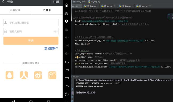Click the line head='com.hiapk.marketpho:id/person_center_btn'

click(x=102, y=21)
